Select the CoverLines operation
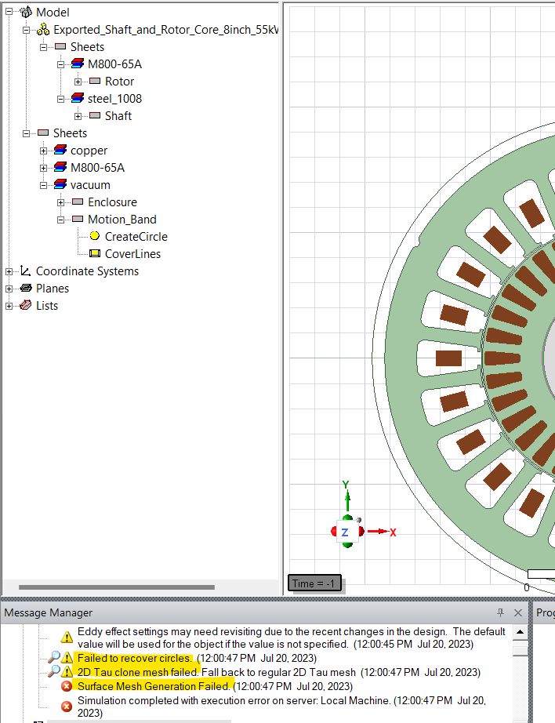The height and width of the screenshot is (723, 555). pyautogui.click(x=132, y=253)
